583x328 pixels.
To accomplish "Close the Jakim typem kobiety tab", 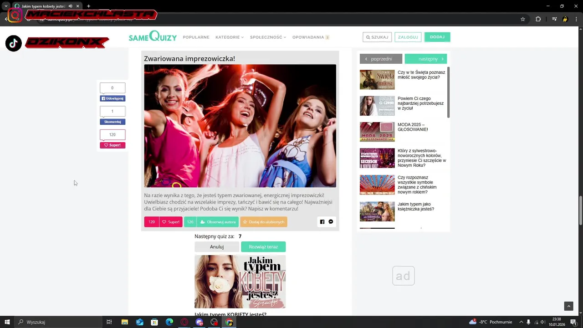I will click(78, 6).
